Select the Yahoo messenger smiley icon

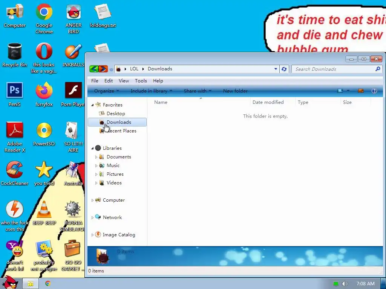[15, 256]
